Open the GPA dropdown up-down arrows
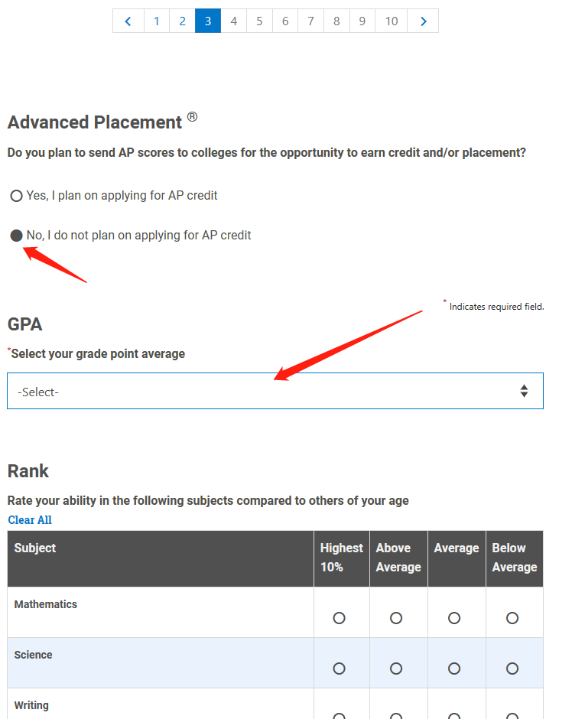 point(524,391)
